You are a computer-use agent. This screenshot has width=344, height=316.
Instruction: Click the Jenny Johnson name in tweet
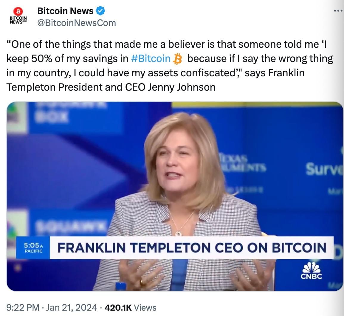[182, 87]
